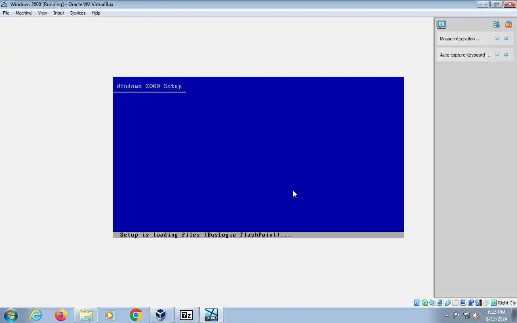This screenshot has width=517, height=323.
Task: Open the Machine menu
Action: pyautogui.click(x=23, y=13)
